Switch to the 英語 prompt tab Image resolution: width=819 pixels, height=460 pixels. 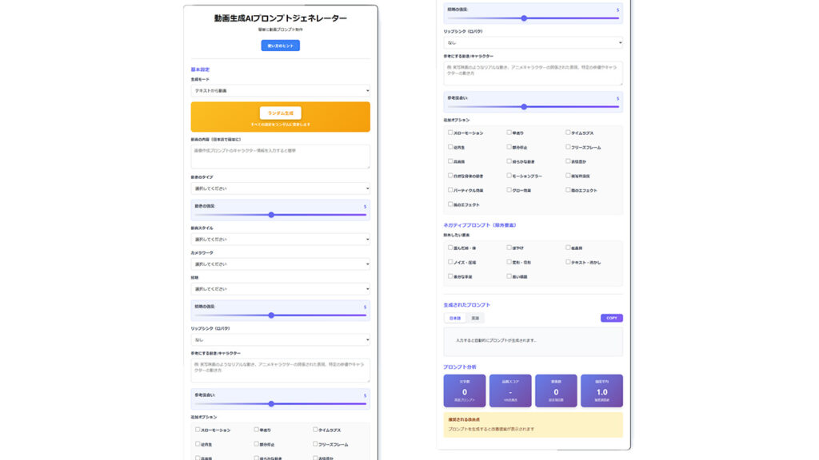[x=475, y=318]
